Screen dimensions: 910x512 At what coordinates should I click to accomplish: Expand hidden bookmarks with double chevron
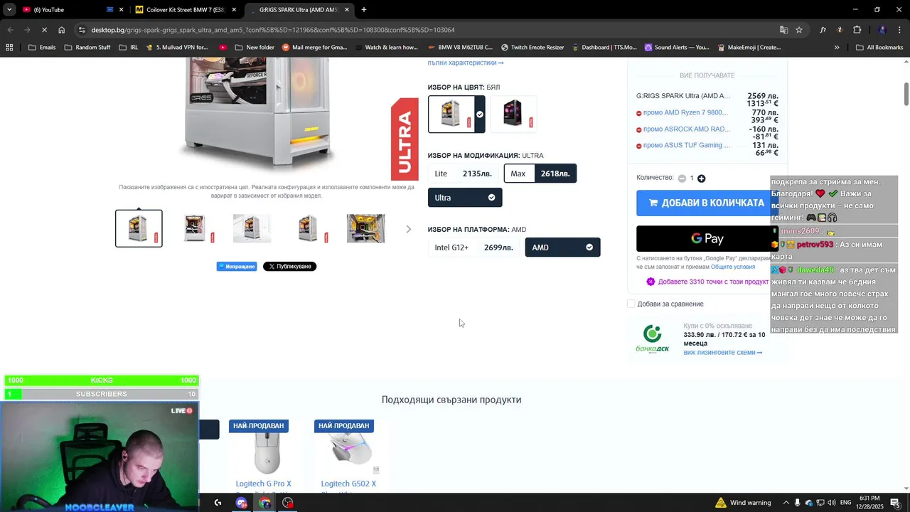pos(837,48)
